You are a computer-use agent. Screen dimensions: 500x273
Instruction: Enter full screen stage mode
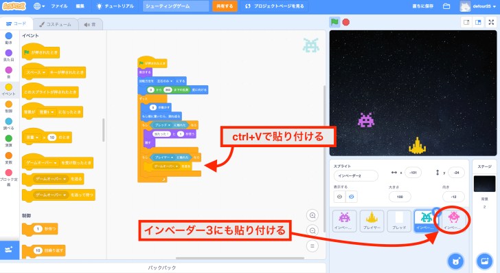point(491,22)
